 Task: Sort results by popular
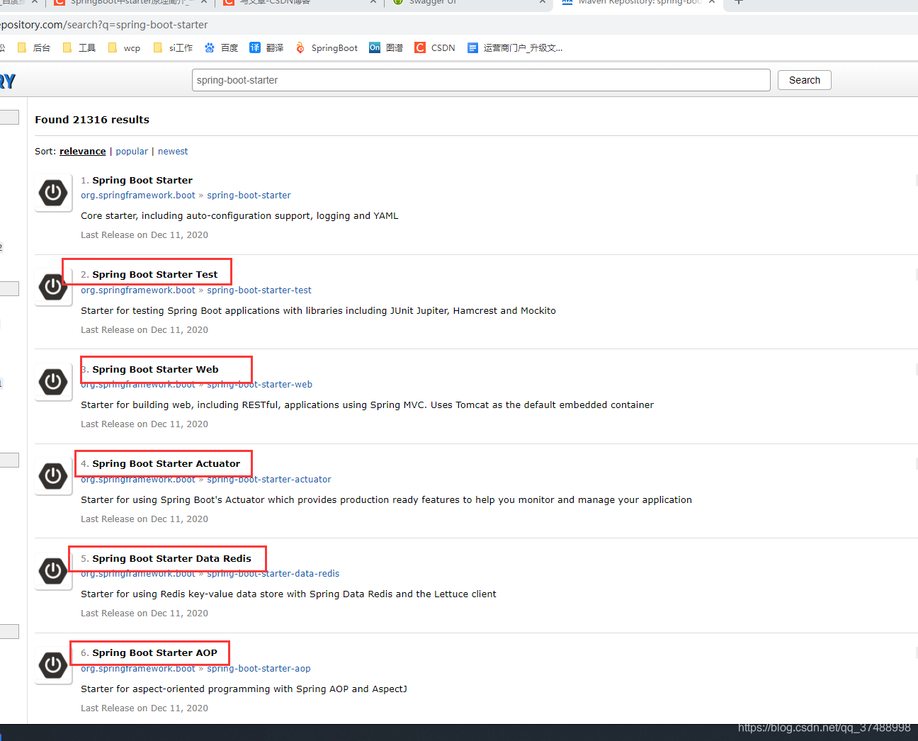[x=132, y=152]
